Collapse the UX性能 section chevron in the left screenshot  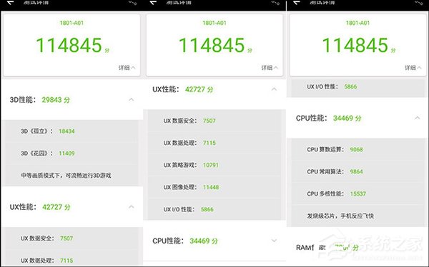(132, 206)
